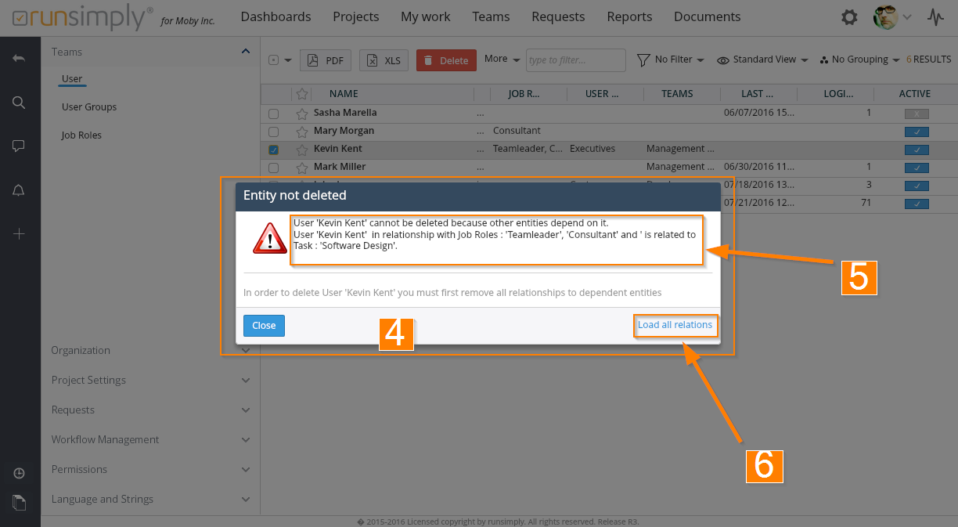Screen dimensions: 958x527
Task: Open notifications bell in sidebar
Action: click(x=20, y=190)
